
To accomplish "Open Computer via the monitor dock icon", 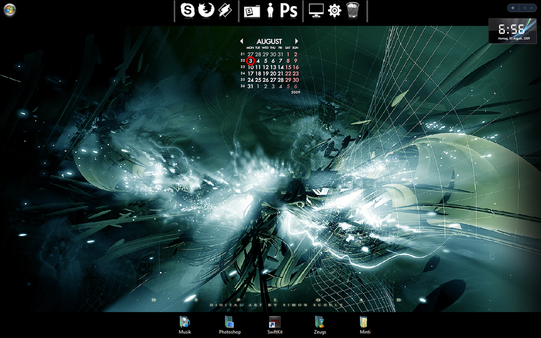I will [x=316, y=10].
